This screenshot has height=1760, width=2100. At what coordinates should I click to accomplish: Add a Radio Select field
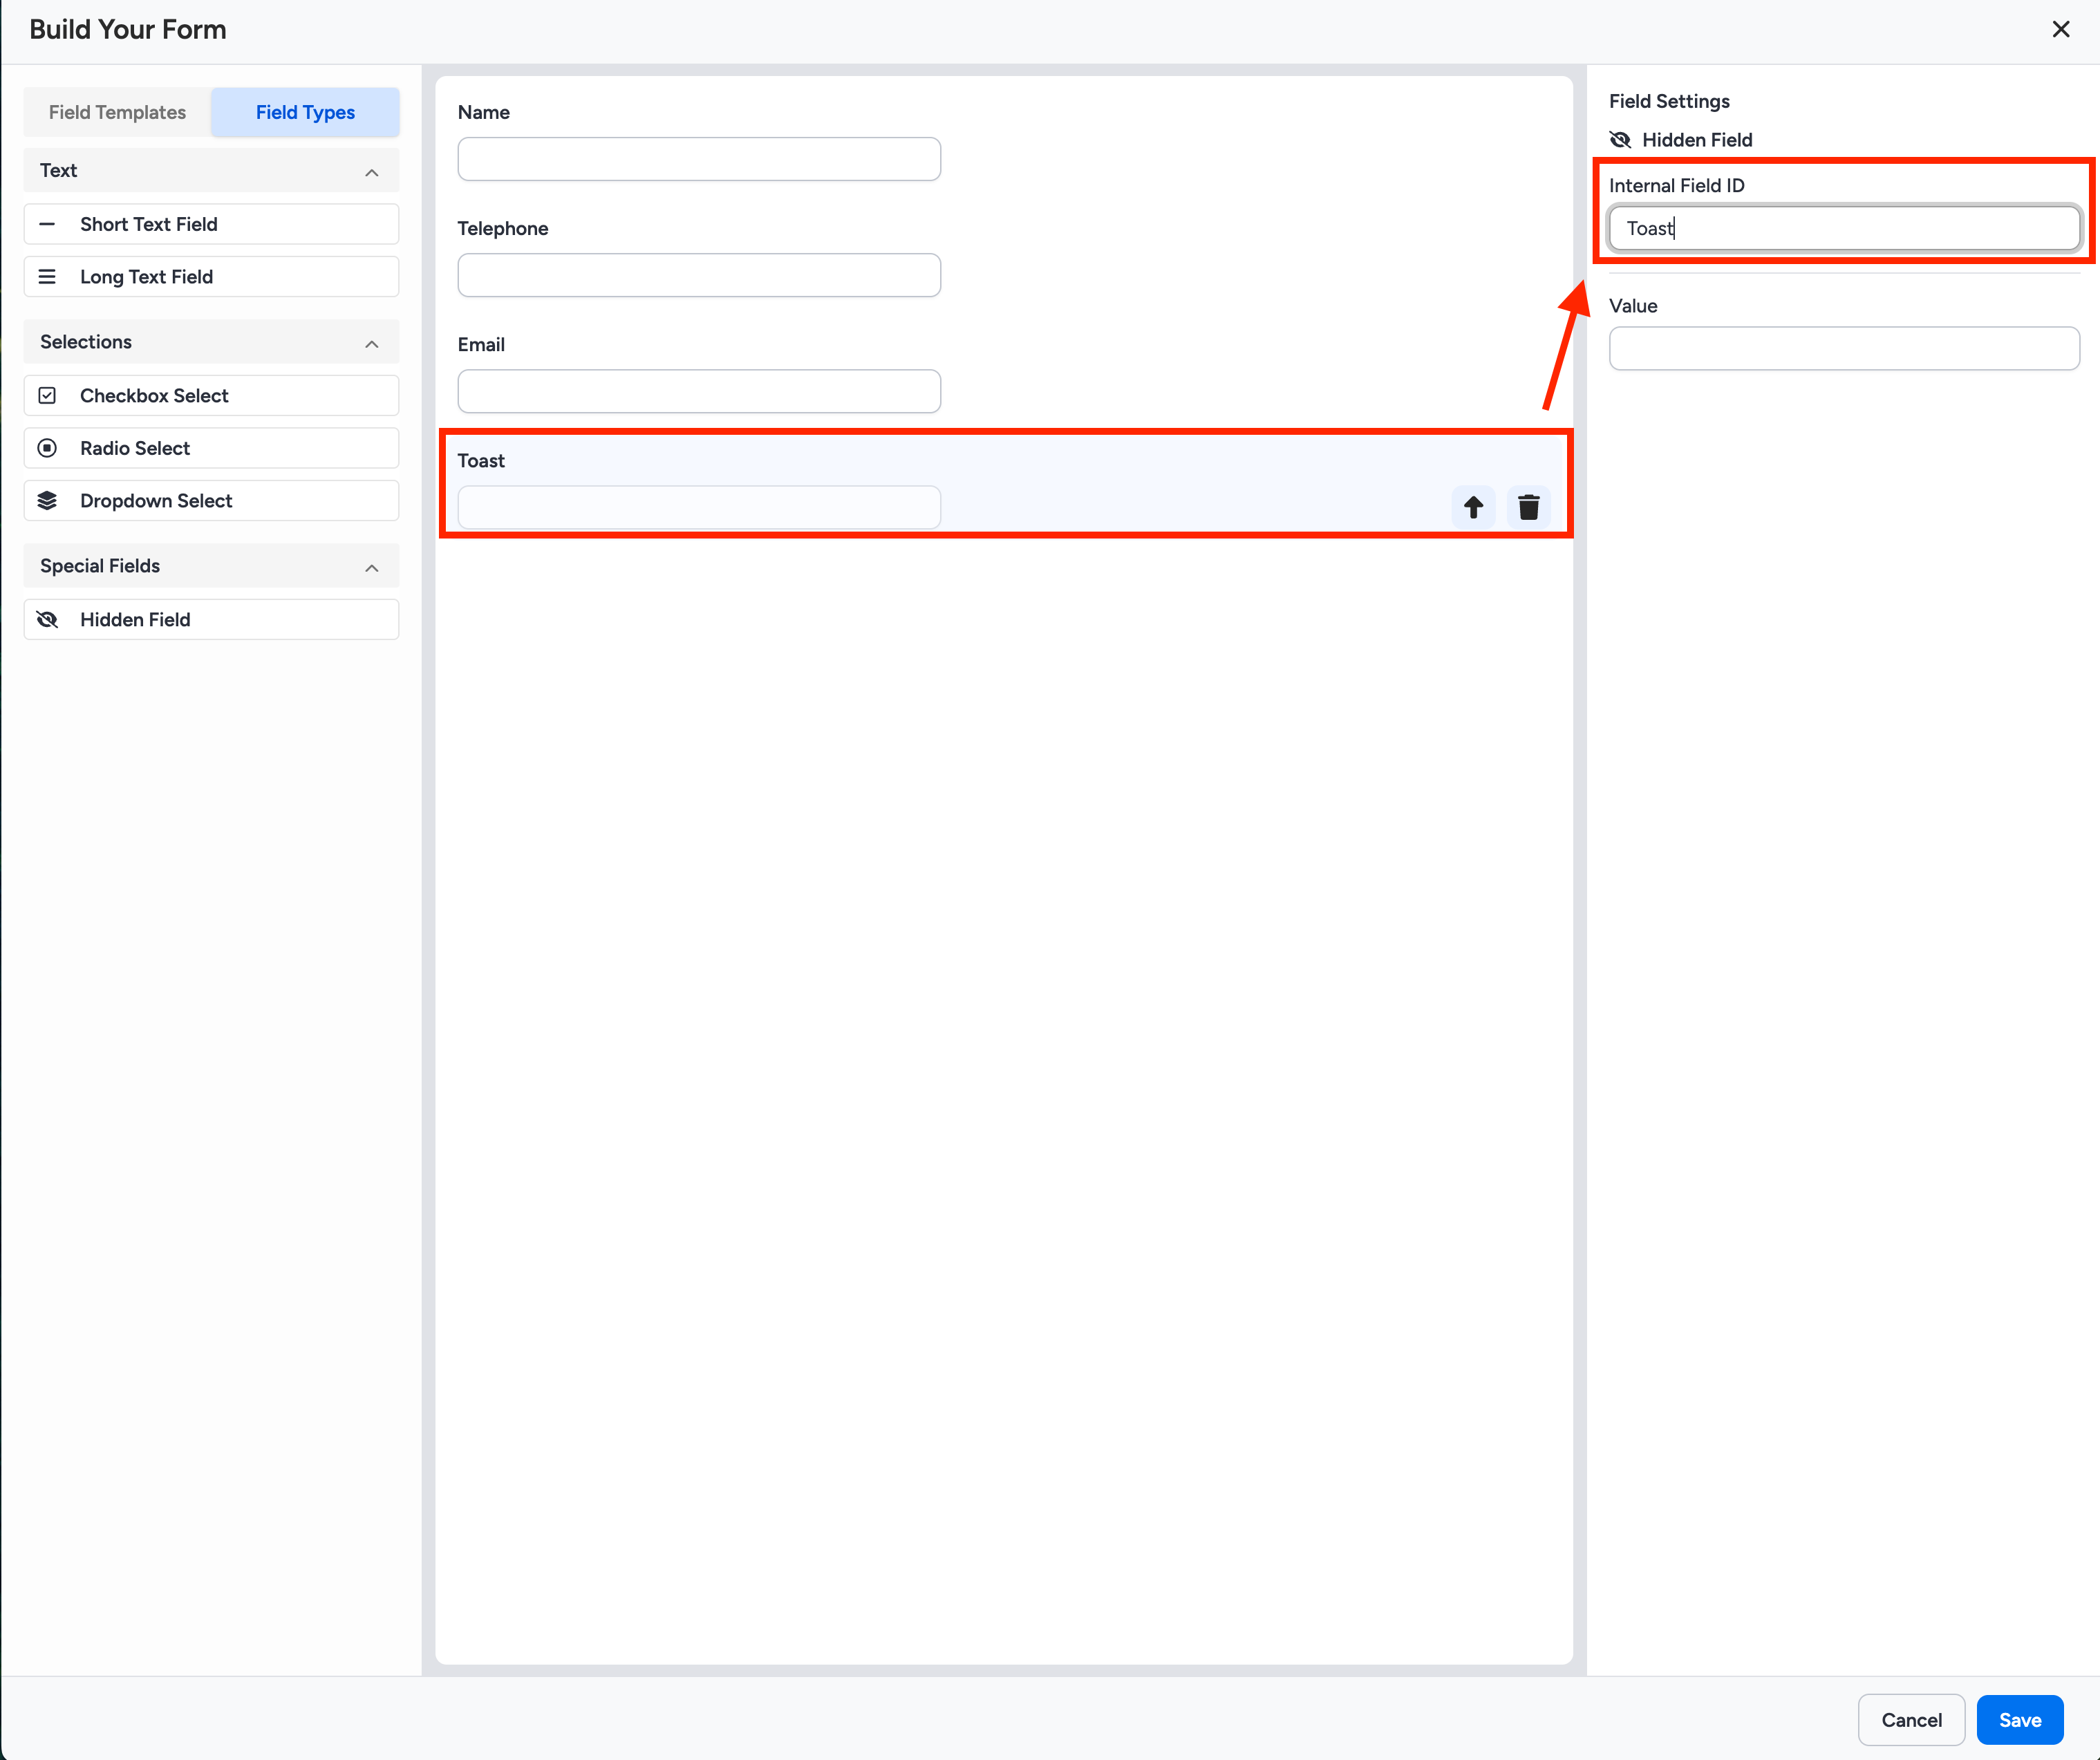211,448
